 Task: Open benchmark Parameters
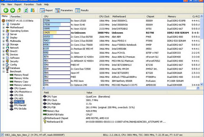[64, 10]
